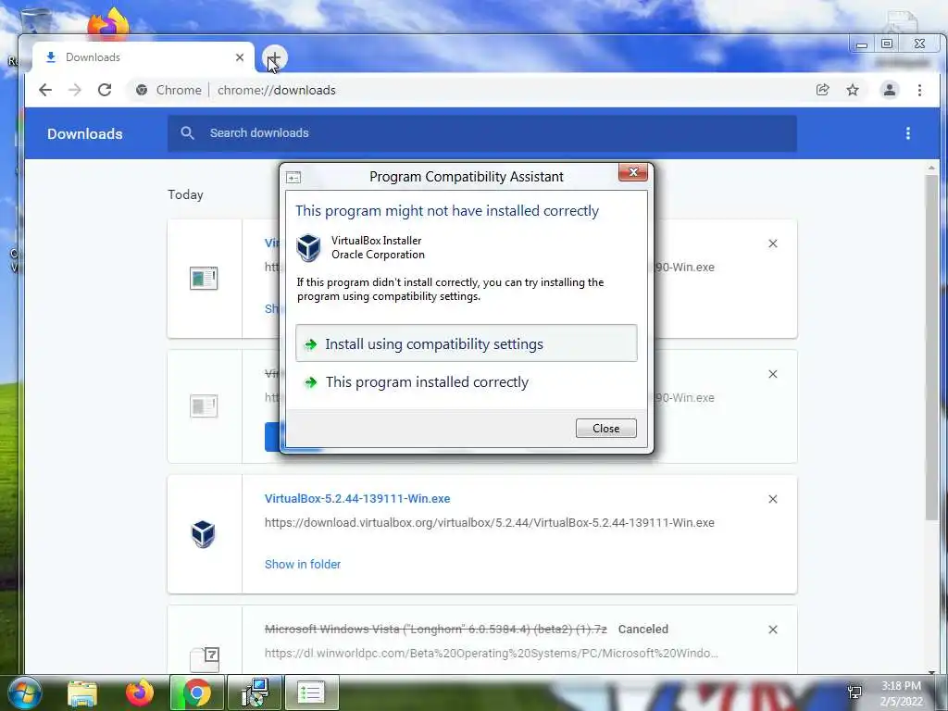Click the second download's greyed file icon
Image resolution: width=948 pixels, height=711 pixels.
point(204,405)
